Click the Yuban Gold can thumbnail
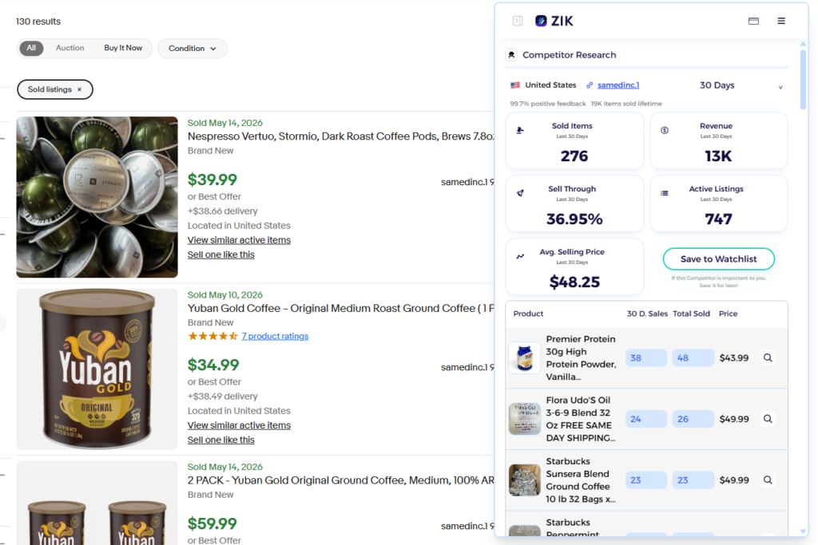The width and height of the screenshot is (818, 545). [97, 369]
